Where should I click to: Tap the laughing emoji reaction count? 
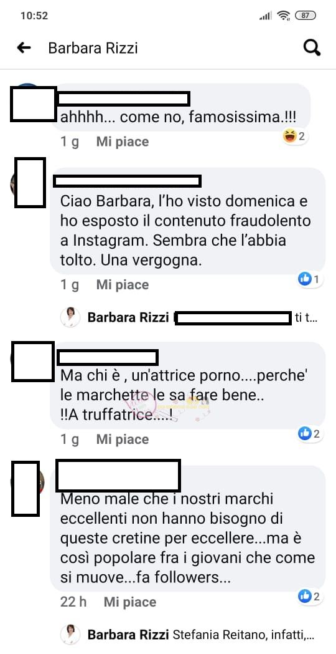pos(295,137)
